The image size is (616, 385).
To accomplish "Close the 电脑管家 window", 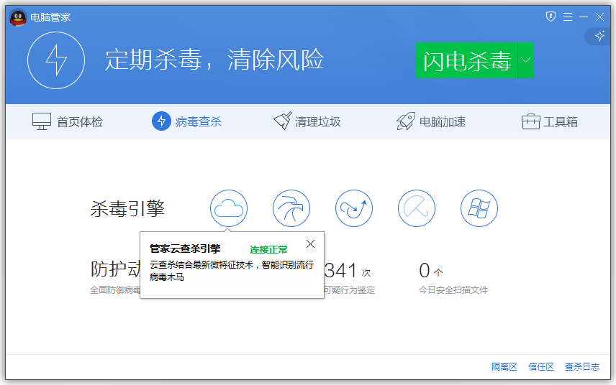I will [x=599, y=17].
